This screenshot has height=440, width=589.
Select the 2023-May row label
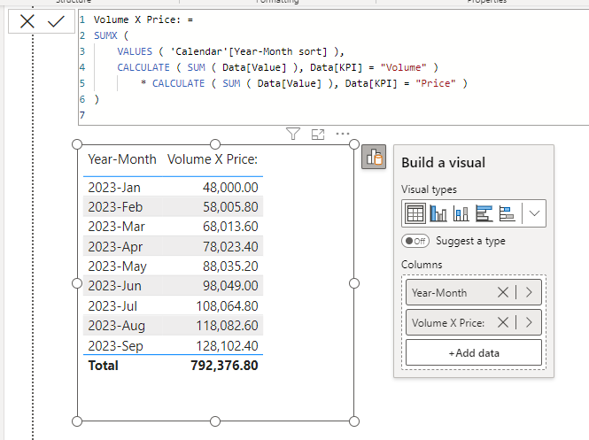click(x=117, y=266)
